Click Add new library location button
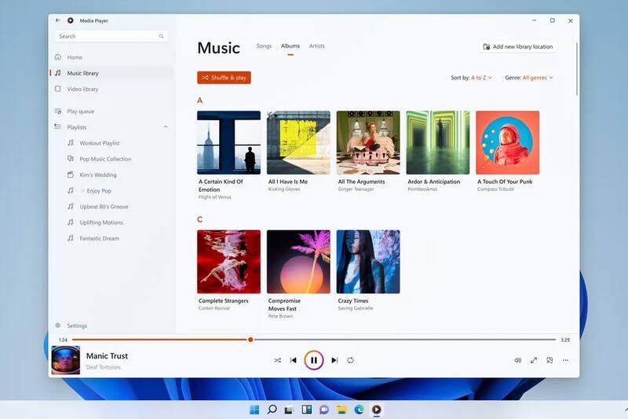Viewport: 628px width, 419px height. pos(517,46)
